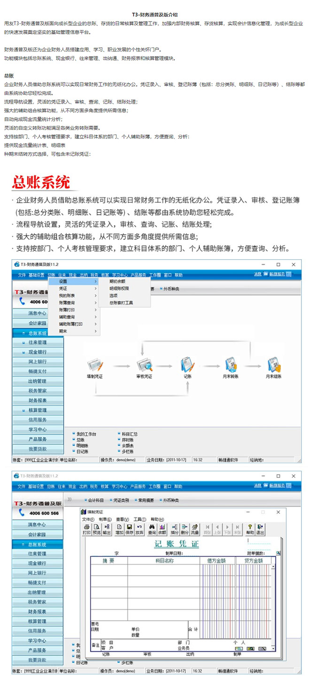Image resolution: width=310 pixels, height=684 pixels.
Task: Open 我要贷款 sidebar button in upper window
Action: 37,449
